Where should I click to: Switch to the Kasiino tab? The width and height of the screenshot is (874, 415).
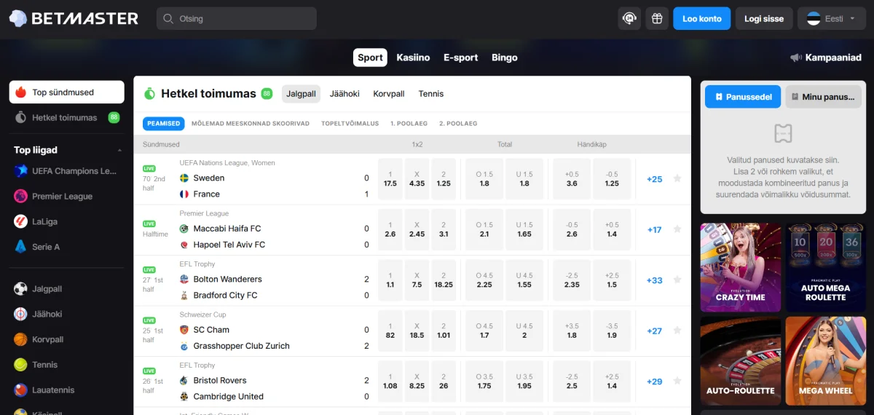point(413,58)
